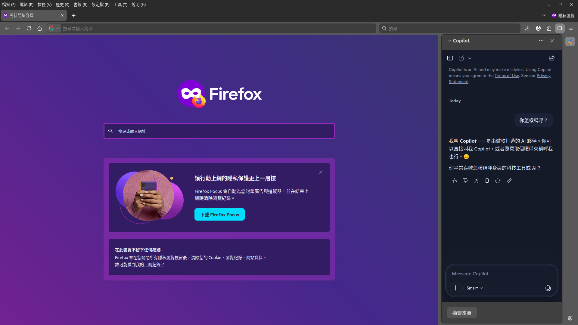
Task: Start a new Copilot chat
Action: click(461, 58)
